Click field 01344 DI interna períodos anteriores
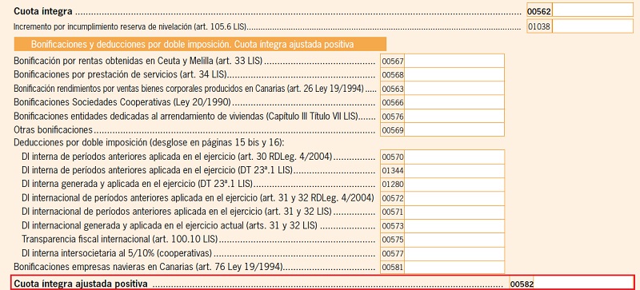Image resolution: width=640 pixels, height=290 pixels. click(x=454, y=170)
